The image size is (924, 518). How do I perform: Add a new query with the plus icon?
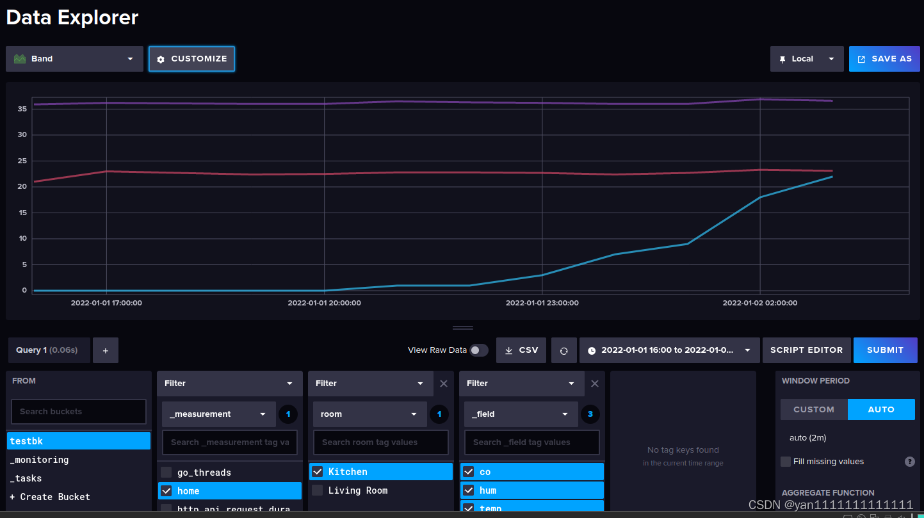(x=106, y=350)
